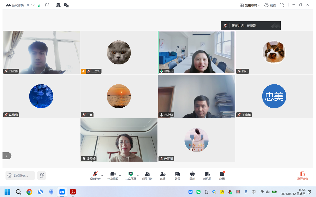This screenshot has width=316, height=197.
Task: Expand the video options arrow beside 停止视频
Action: click(x=120, y=175)
